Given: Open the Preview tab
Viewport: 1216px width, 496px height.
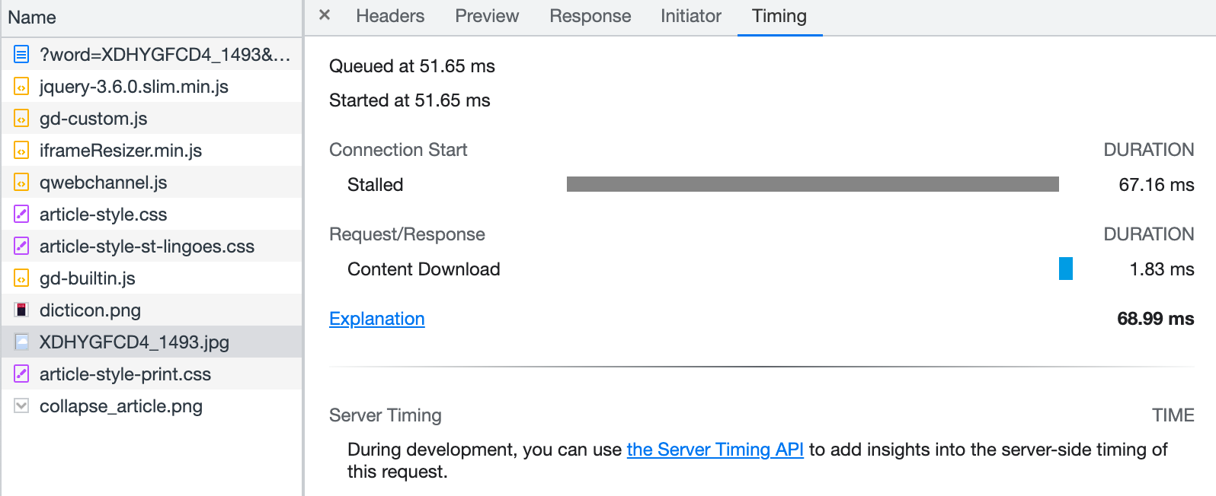Looking at the screenshot, I should (x=487, y=16).
